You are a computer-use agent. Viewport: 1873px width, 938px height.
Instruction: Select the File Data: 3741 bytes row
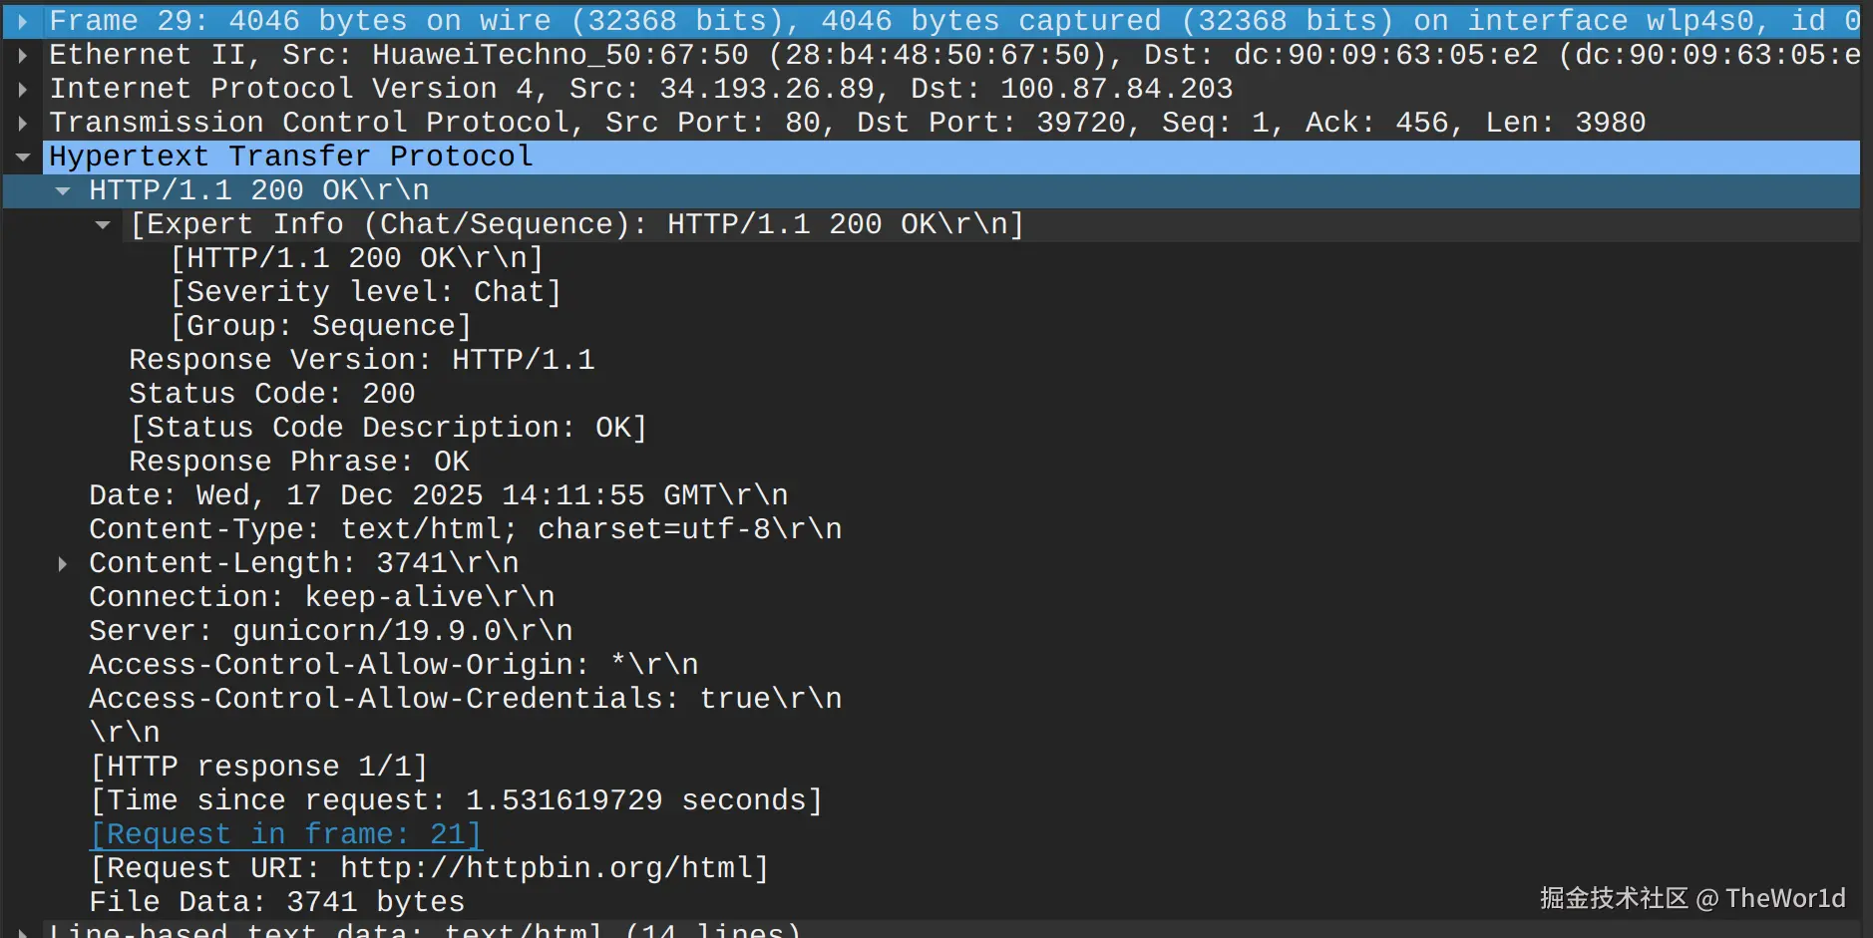point(276,902)
